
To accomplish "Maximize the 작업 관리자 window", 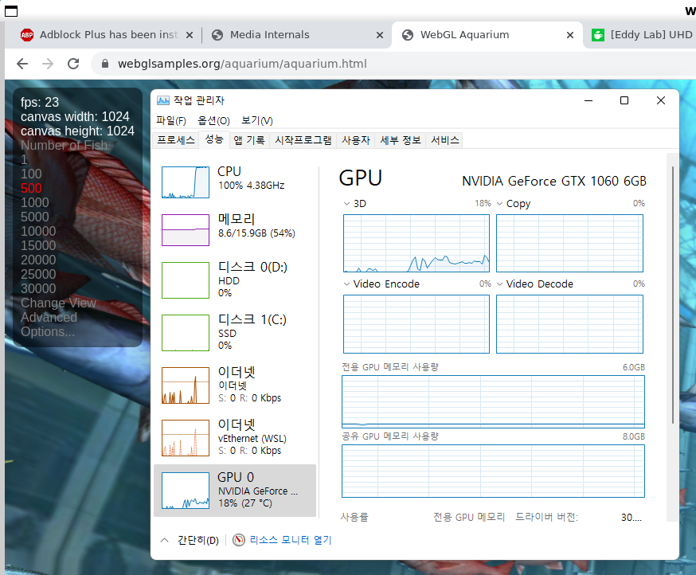I will point(624,101).
